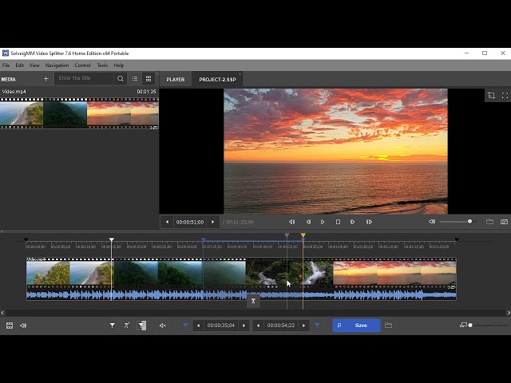Jump to previous marker in player
Image resolution: width=511 pixels, height=383 pixels.
click(x=291, y=222)
